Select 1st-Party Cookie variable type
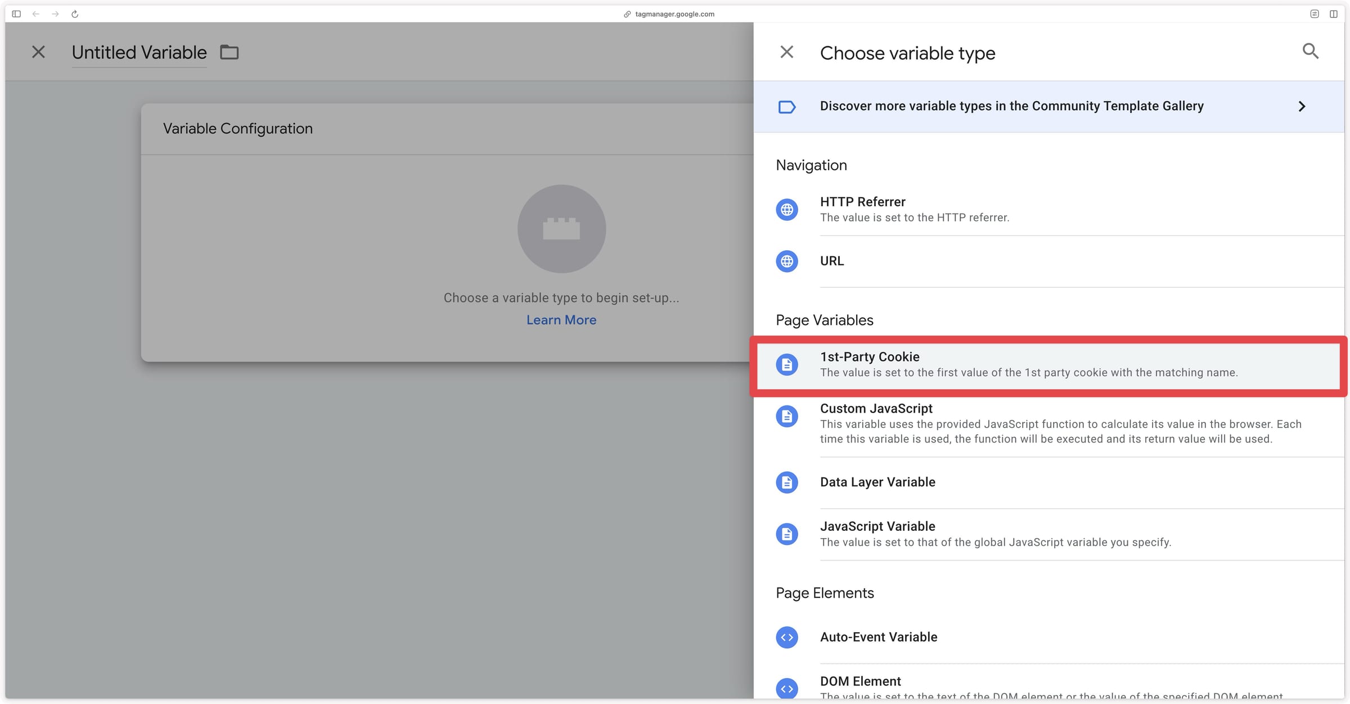1350x704 pixels. 1048,365
